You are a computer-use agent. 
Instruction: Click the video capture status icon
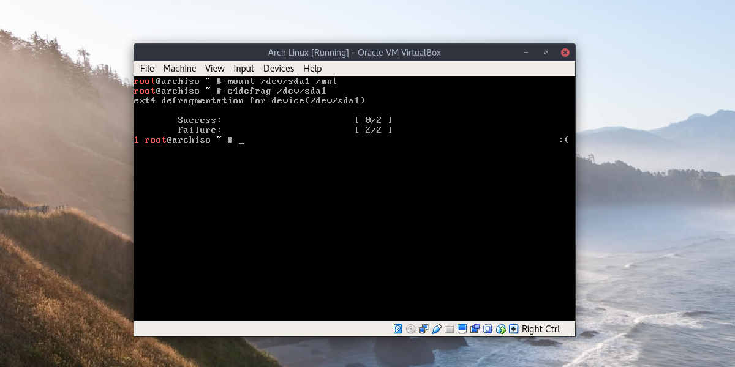[475, 329]
